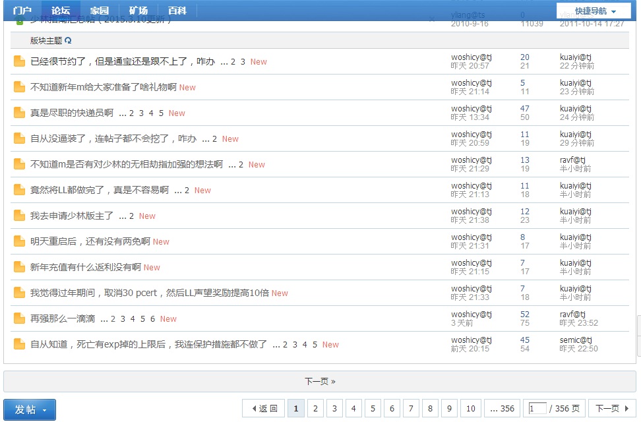The image size is (641, 422).
Task: Open thread 再强那么一滴滴
Action: pyautogui.click(x=63, y=319)
